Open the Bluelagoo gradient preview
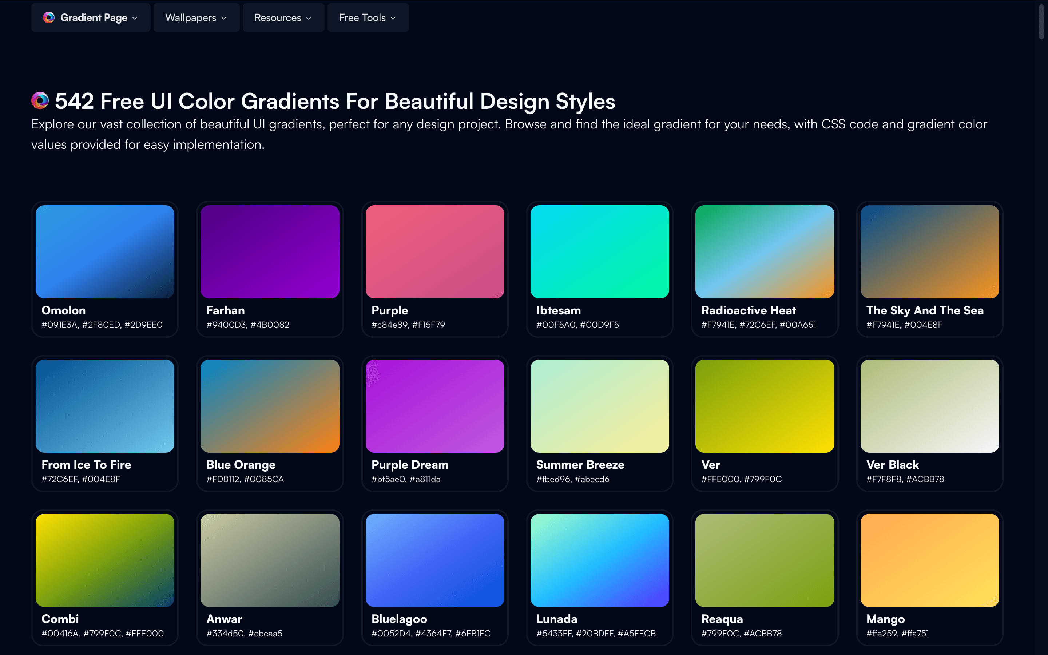 tap(435, 560)
